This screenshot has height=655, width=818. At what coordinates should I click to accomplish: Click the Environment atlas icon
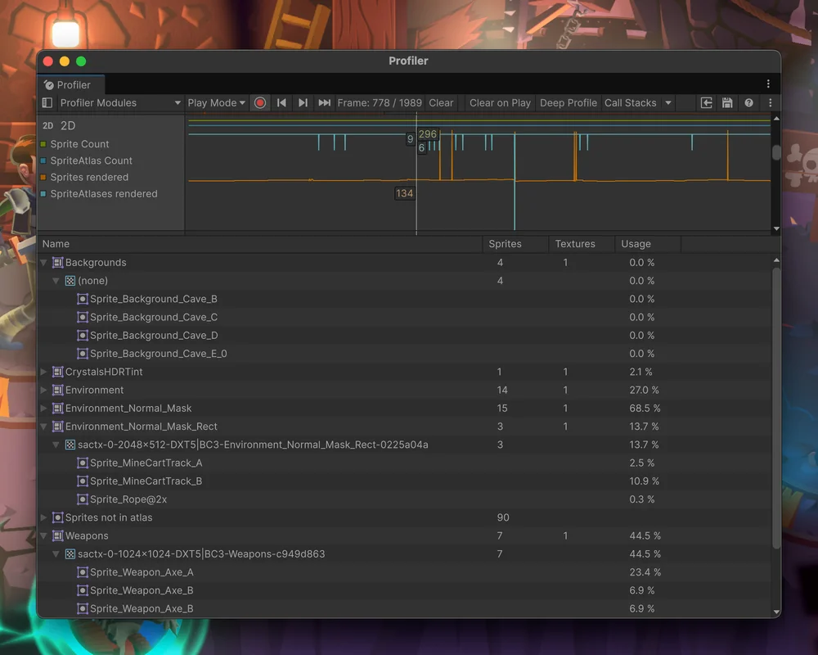[58, 391]
